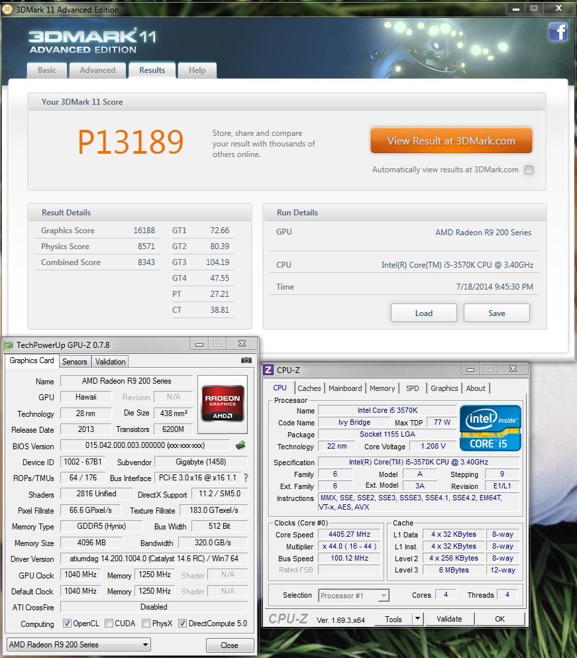Screen dimensions: 577x658
Task: Click the Tools button in CPU-Z
Action: (393, 619)
